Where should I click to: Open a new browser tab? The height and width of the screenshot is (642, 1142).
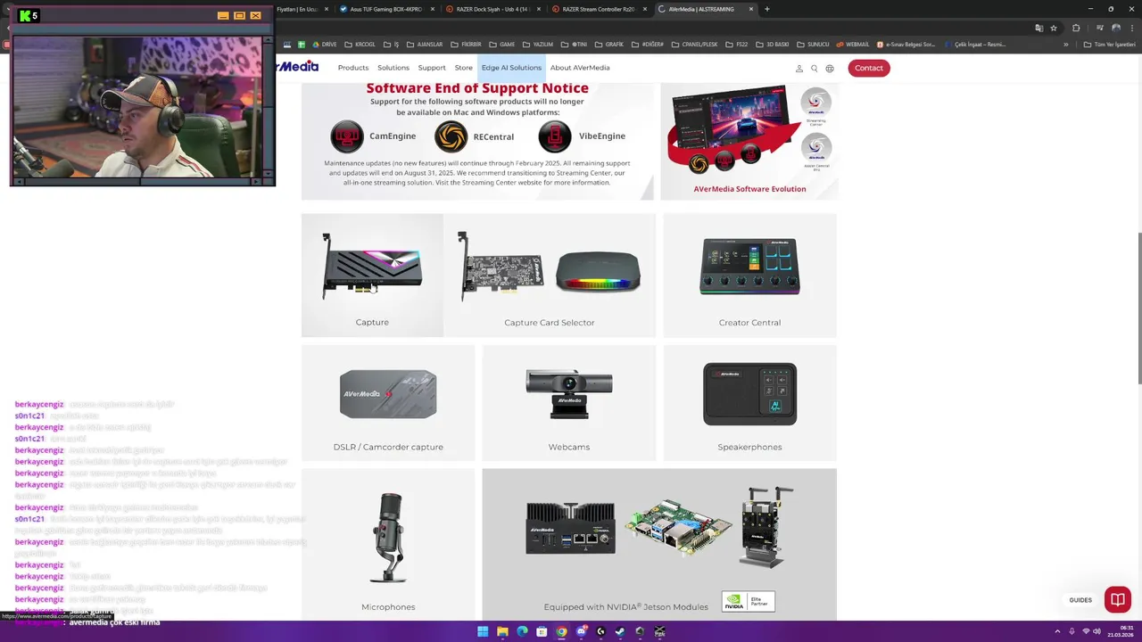(x=767, y=9)
